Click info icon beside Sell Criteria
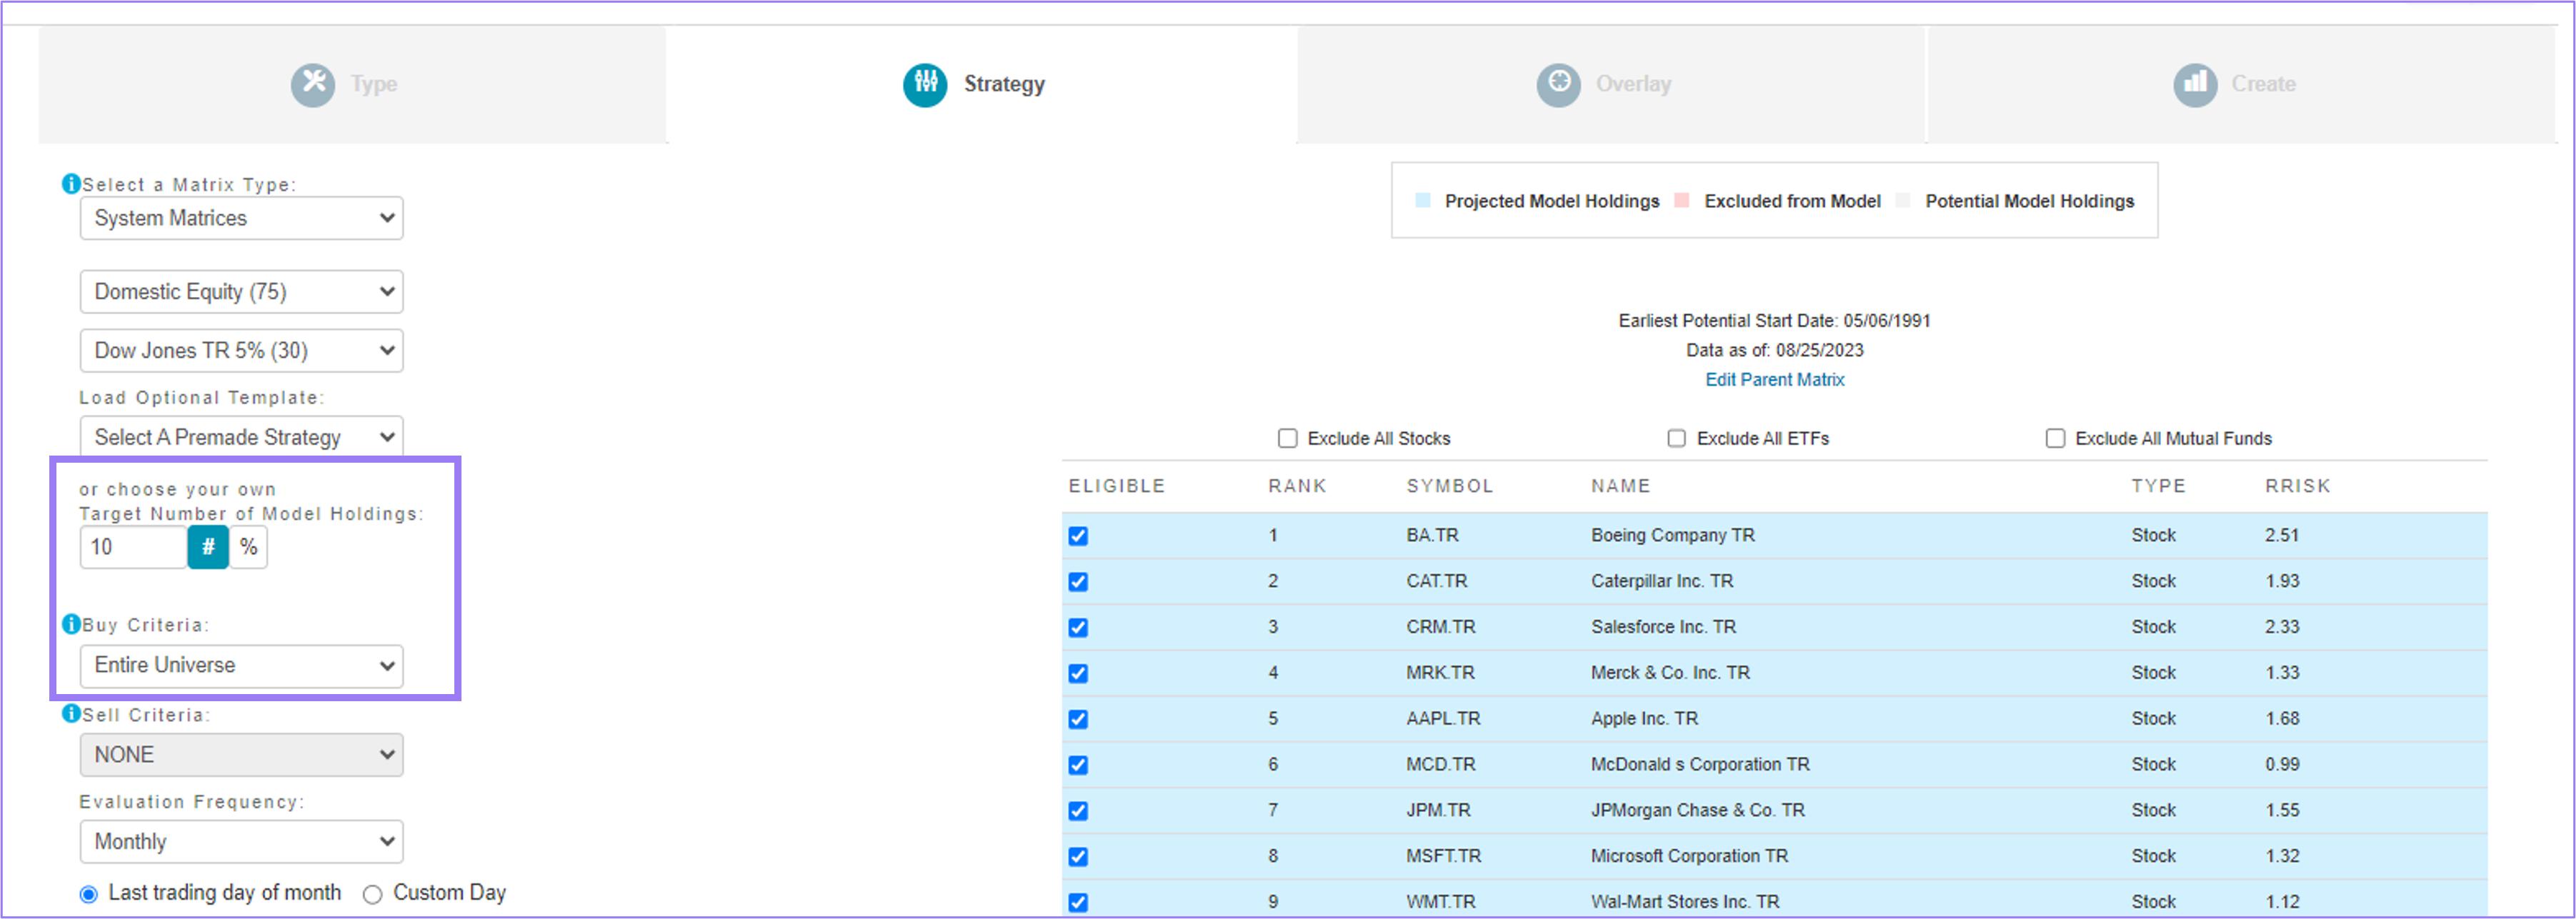Viewport: 2576px width, 919px height. click(71, 714)
